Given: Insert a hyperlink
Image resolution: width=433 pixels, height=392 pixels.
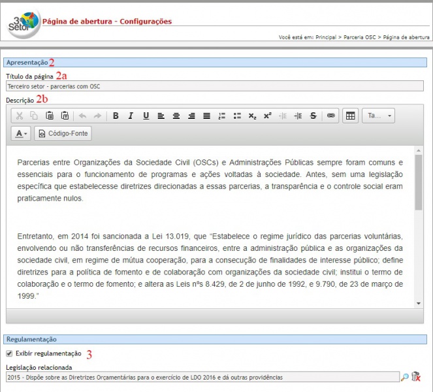Looking at the screenshot, I should (331, 116).
